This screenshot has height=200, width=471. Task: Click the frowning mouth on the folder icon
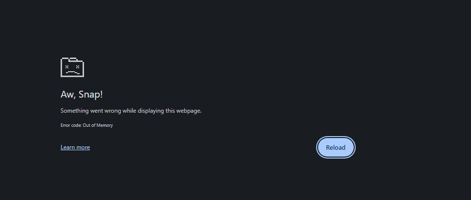tap(72, 72)
